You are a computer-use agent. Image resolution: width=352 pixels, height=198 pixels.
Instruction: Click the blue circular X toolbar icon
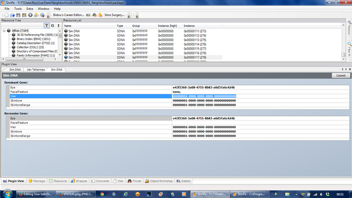(30, 15)
